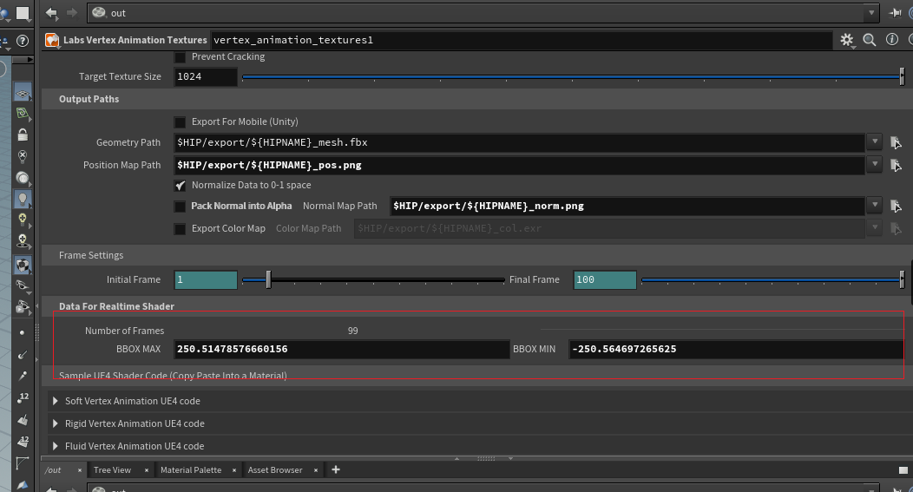Click the Target Texture Size field 1024
The height and width of the screenshot is (492, 913).
(206, 76)
